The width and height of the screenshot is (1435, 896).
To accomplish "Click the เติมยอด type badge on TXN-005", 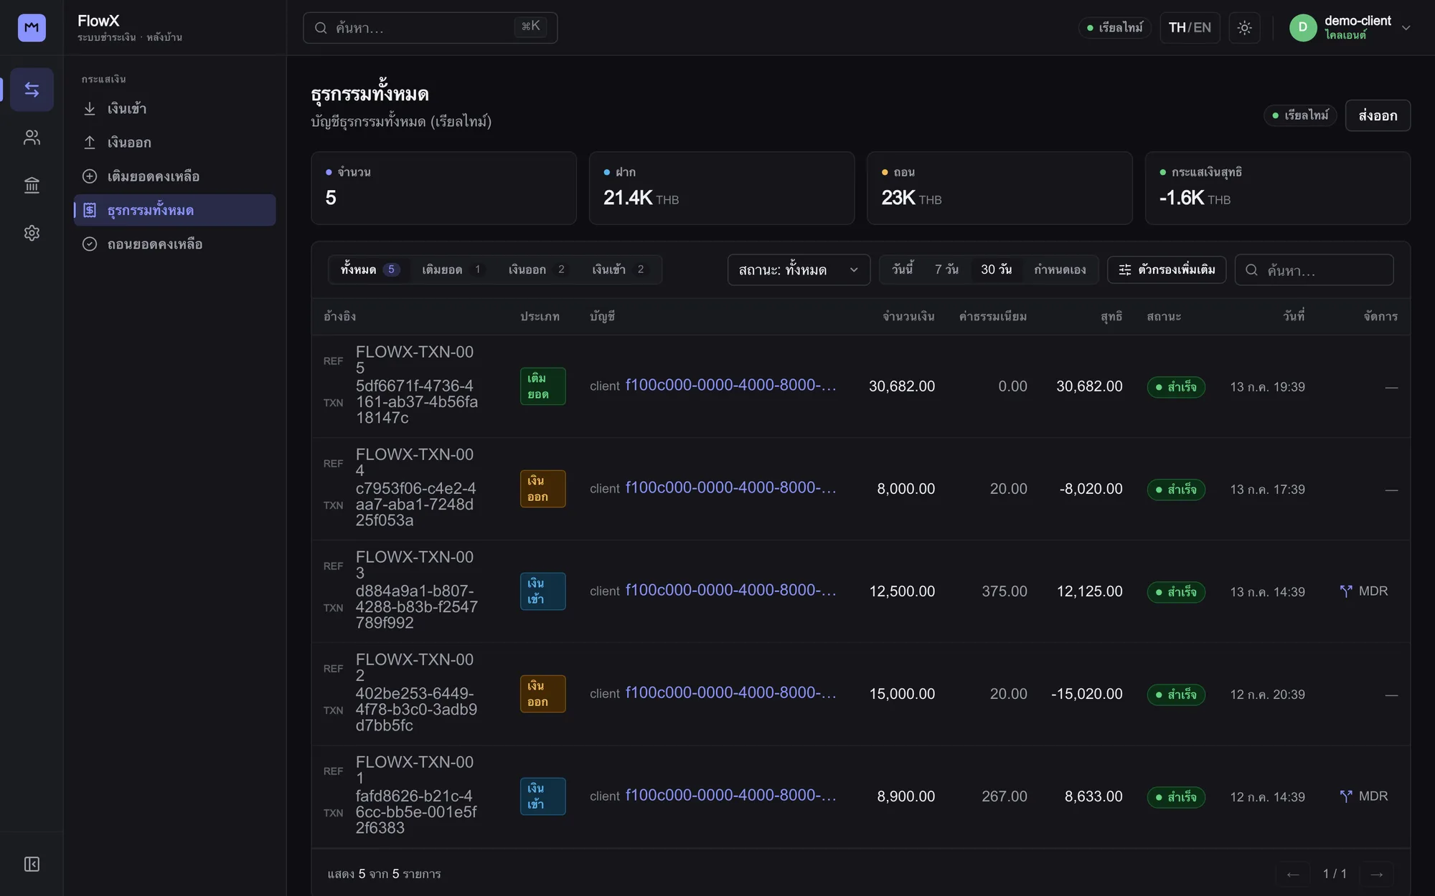I will coord(542,386).
